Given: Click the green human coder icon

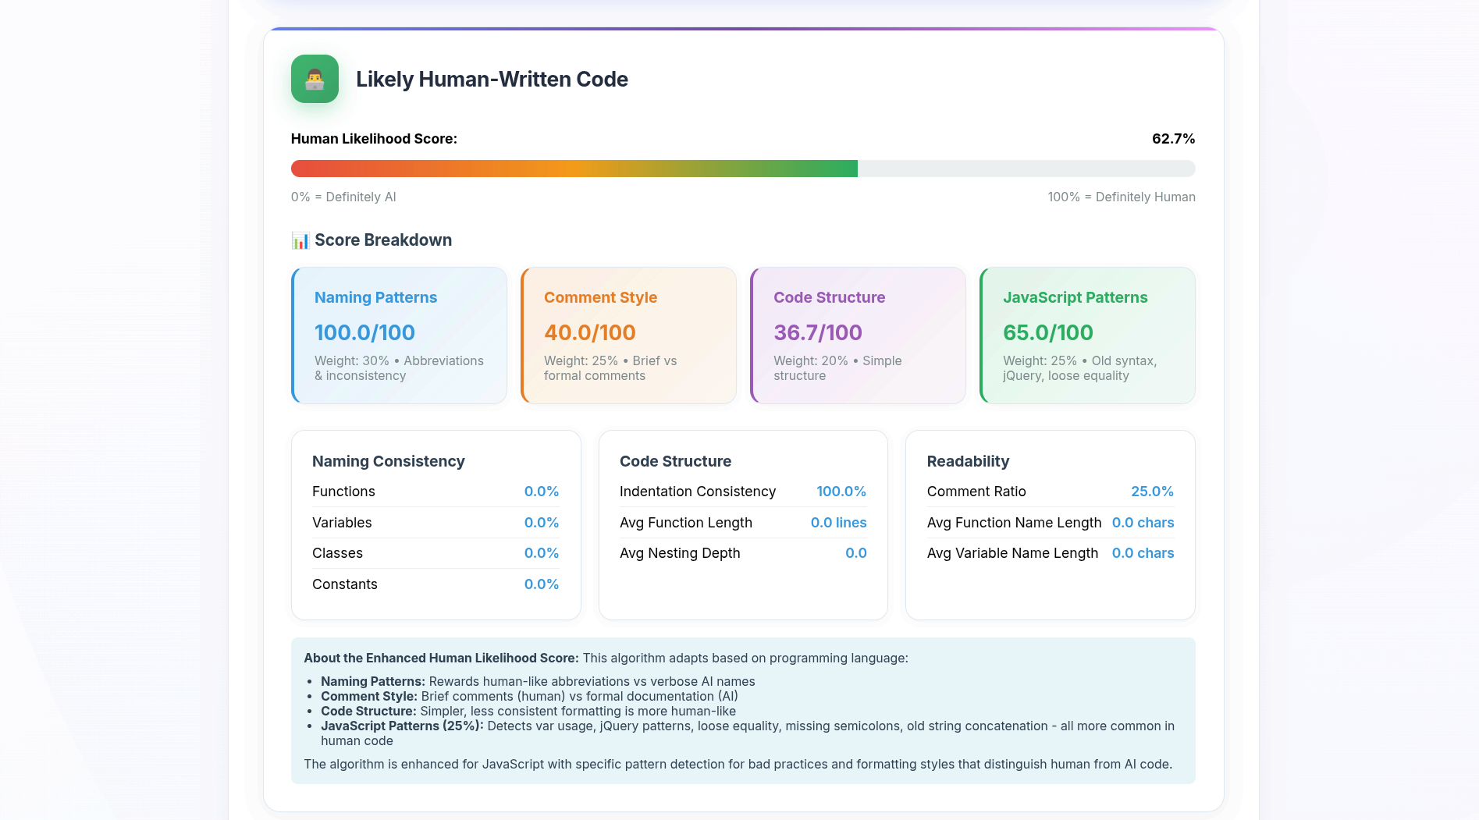Looking at the screenshot, I should tap(315, 79).
